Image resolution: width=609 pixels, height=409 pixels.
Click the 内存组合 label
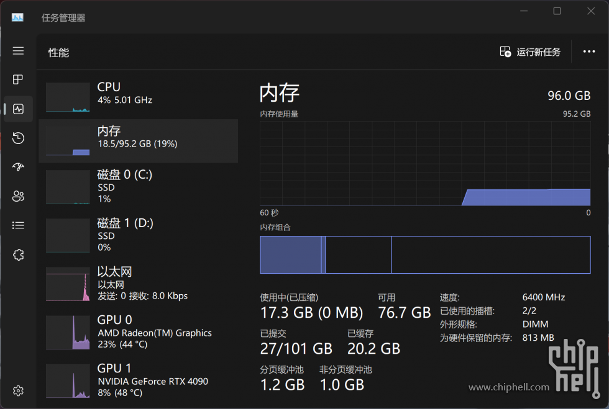[275, 227]
